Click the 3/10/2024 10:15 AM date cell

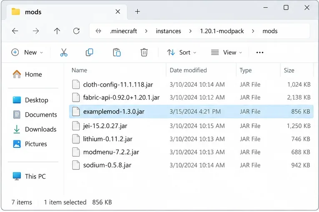[197, 126]
